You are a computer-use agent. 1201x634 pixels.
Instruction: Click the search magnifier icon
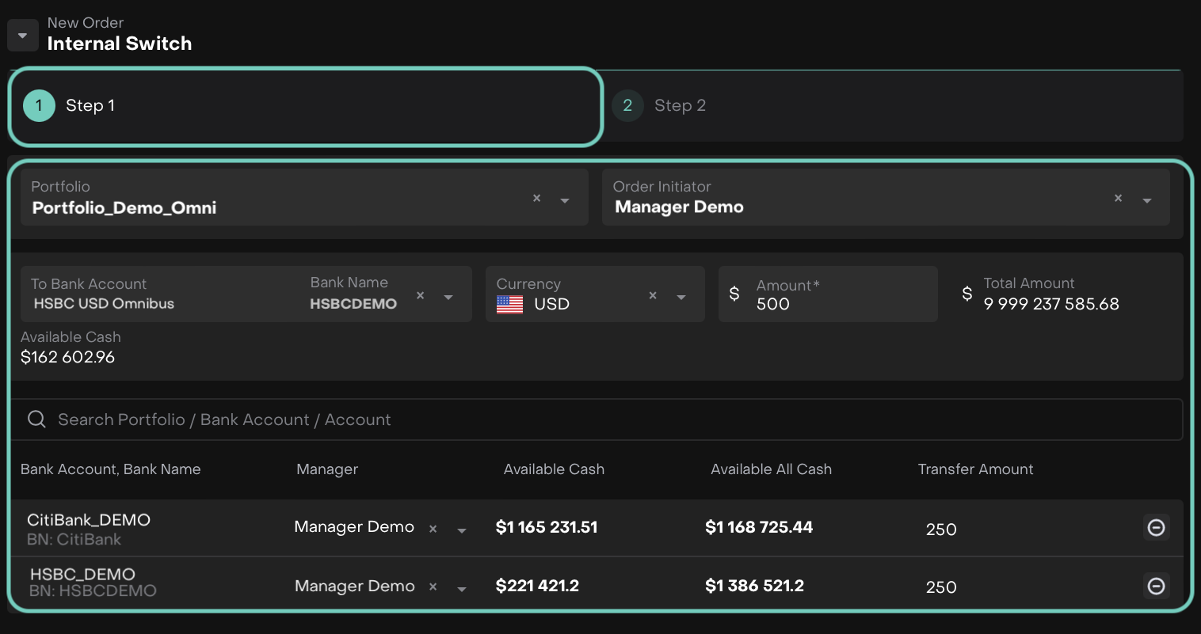(x=36, y=420)
